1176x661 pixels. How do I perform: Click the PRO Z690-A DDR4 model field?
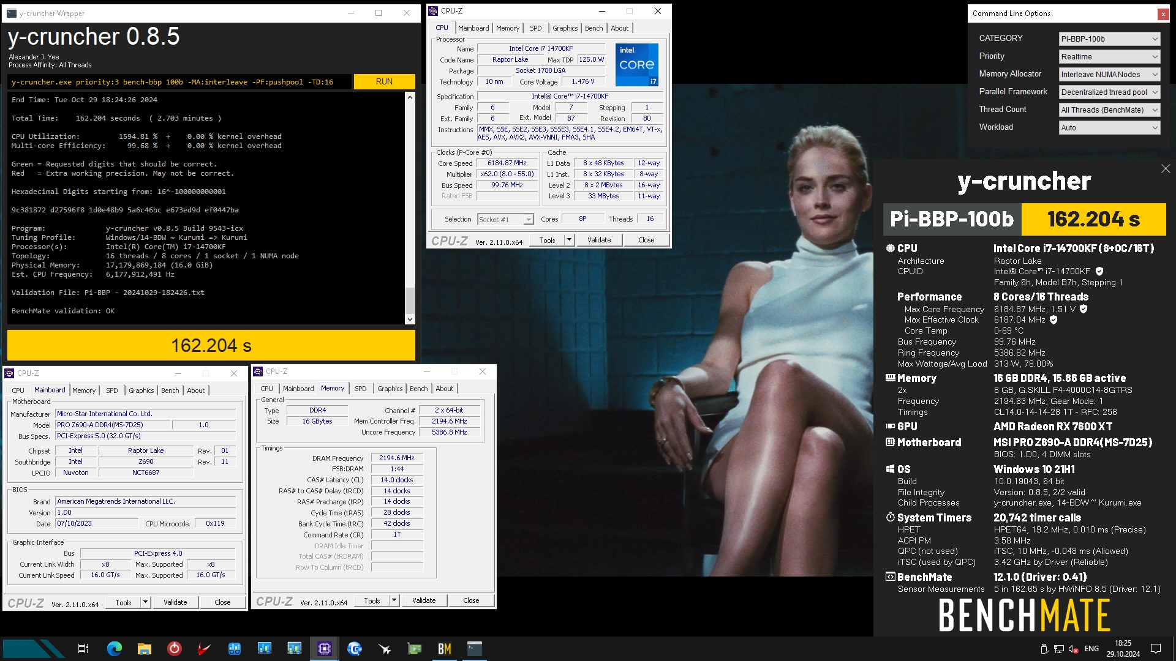[x=113, y=425]
